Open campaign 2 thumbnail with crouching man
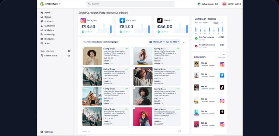Image resolution: width=279 pixels, height=136 pixels. point(92,76)
